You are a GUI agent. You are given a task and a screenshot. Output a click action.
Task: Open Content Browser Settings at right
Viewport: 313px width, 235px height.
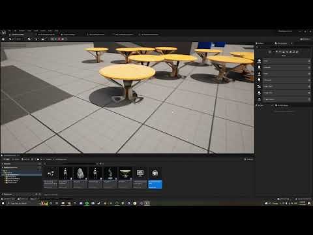pyautogui.click(x=248, y=159)
